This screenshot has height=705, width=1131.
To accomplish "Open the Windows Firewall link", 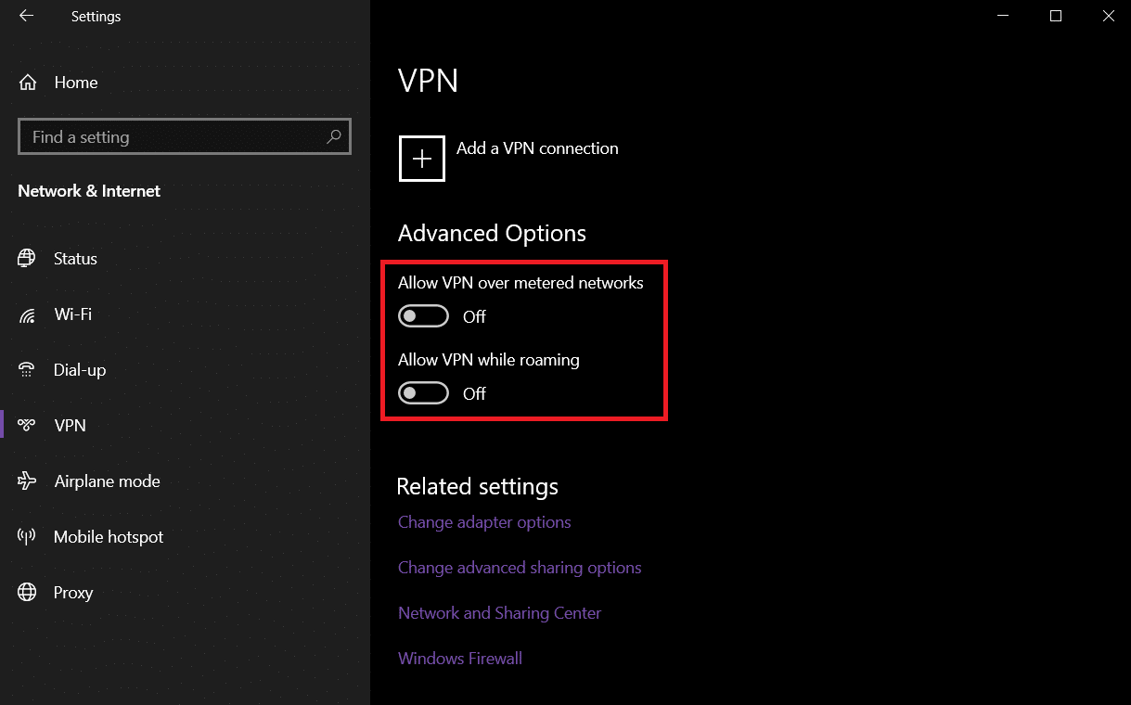I will [x=460, y=659].
